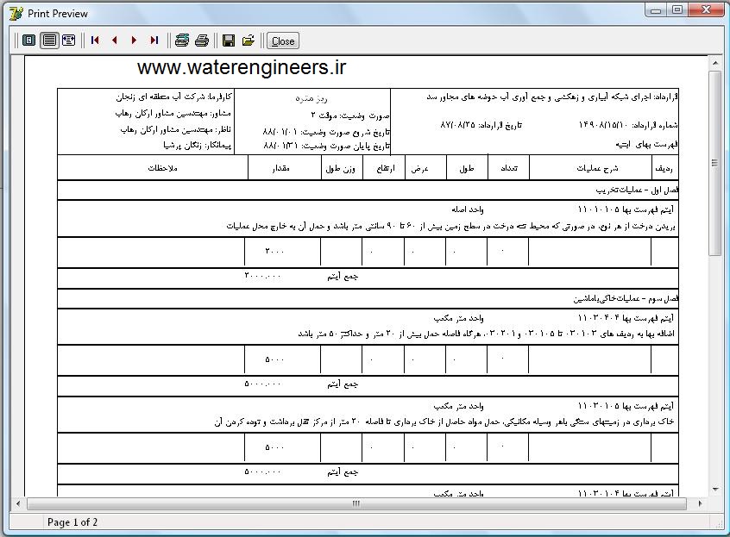This screenshot has width=730, height=537.
Task: Select the zoom-to-fit whole page view
Action: tap(29, 41)
